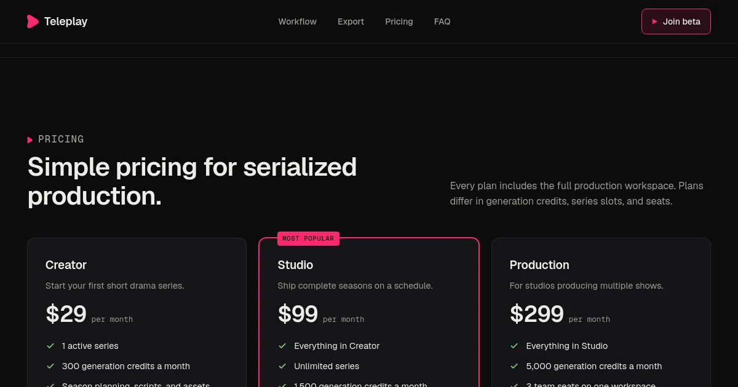The height and width of the screenshot is (387, 738).
Task: Select Pricing in the top navigation
Action: [x=399, y=21]
